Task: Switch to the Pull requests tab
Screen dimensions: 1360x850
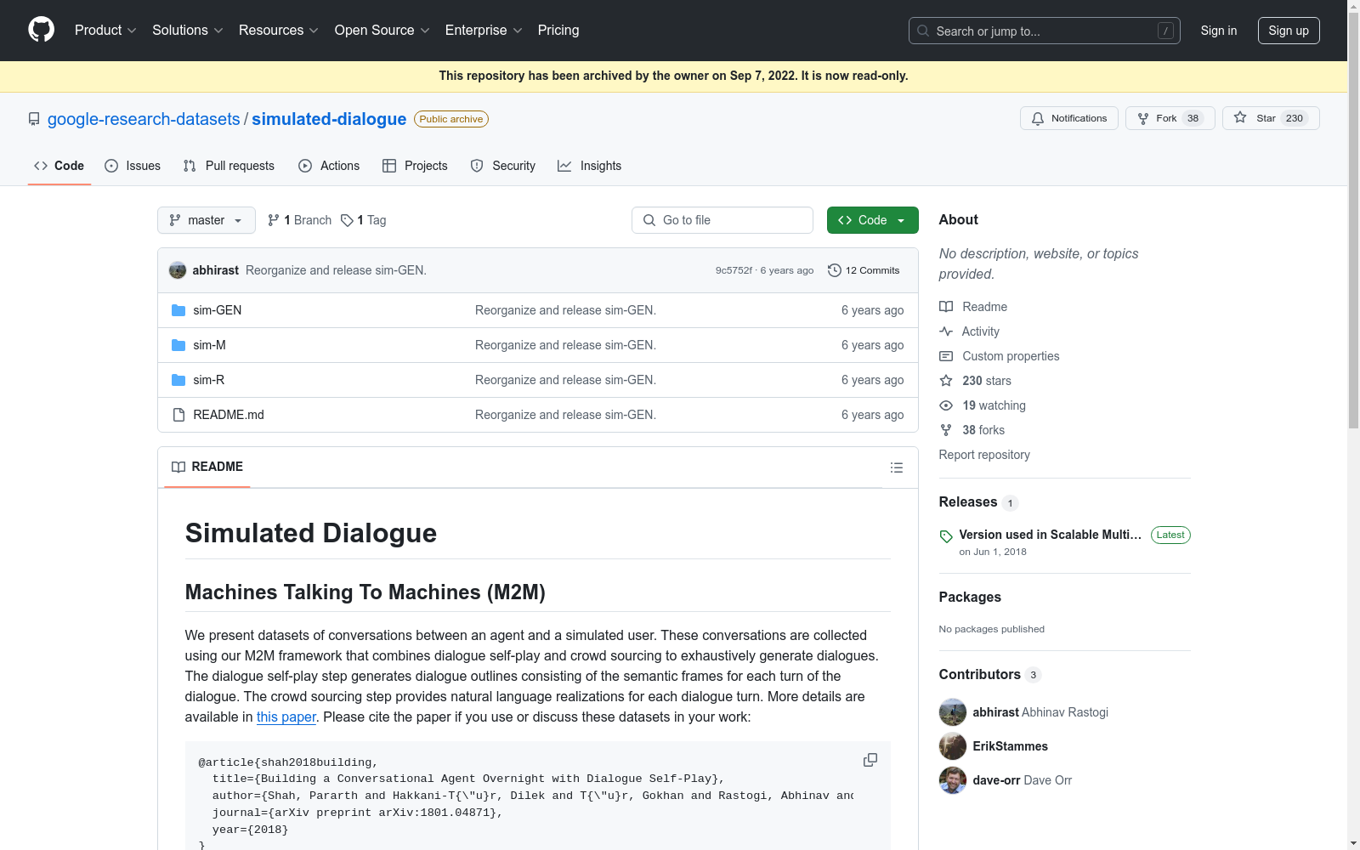Action: pyautogui.click(x=229, y=166)
